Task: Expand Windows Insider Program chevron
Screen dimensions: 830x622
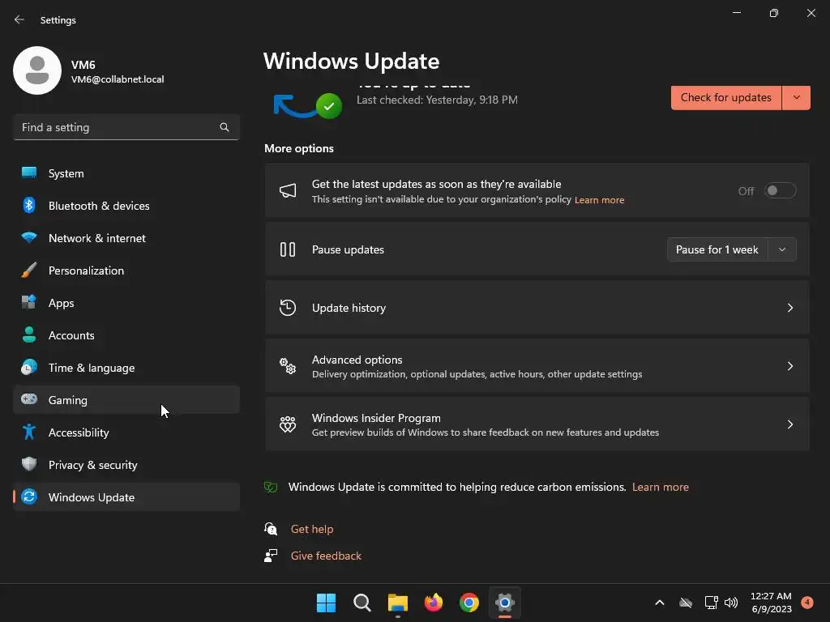Action: (x=790, y=424)
